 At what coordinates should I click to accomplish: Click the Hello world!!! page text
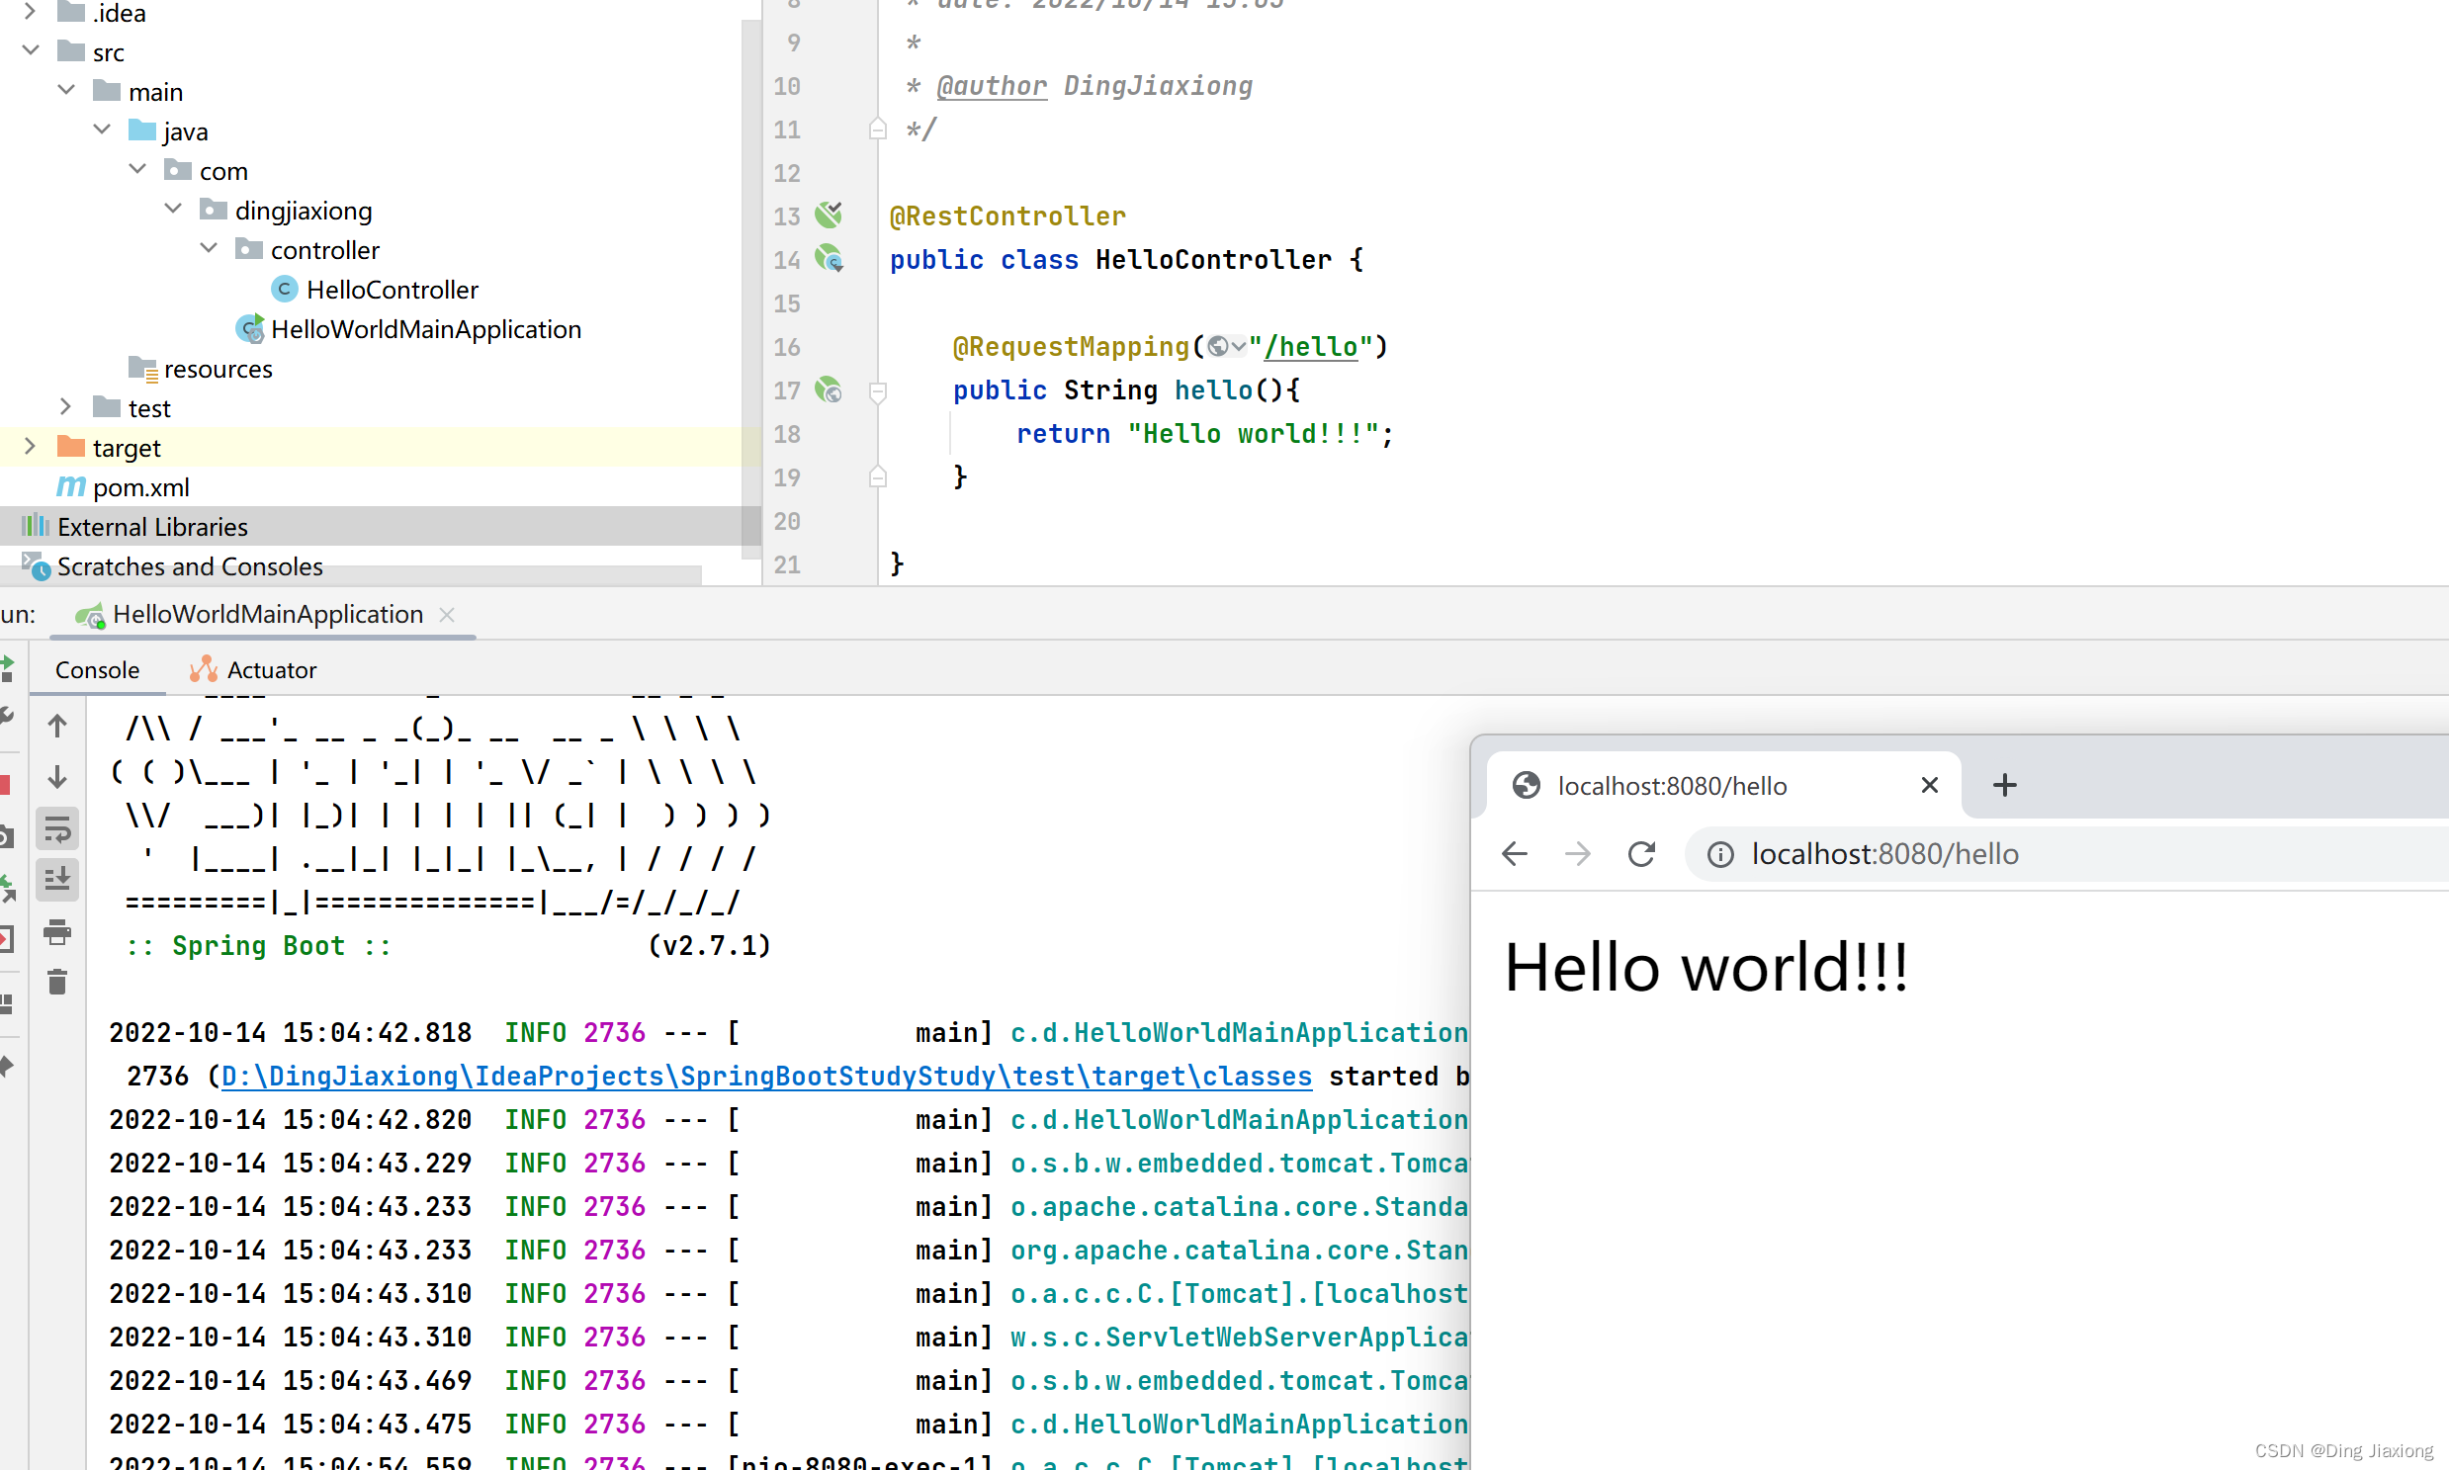coord(1706,967)
